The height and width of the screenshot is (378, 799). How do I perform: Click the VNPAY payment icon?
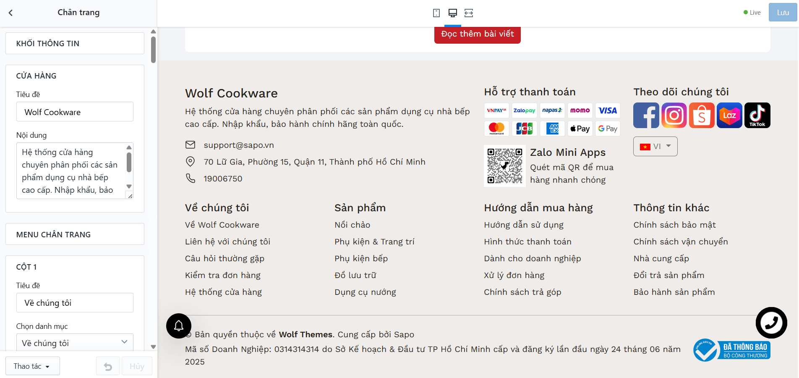tap(496, 110)
